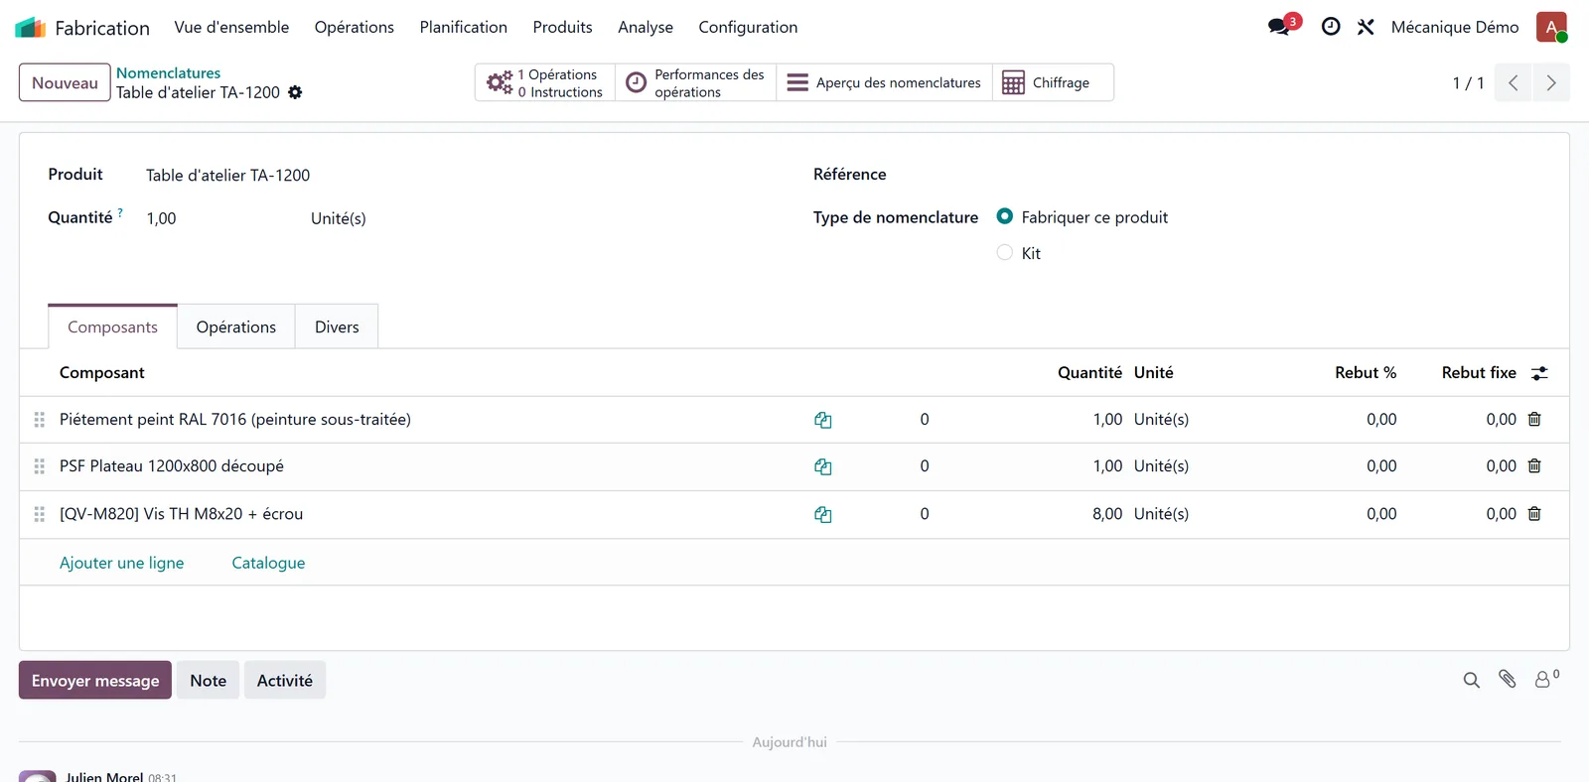Show followers icon in chatter

click(1546, 679)
